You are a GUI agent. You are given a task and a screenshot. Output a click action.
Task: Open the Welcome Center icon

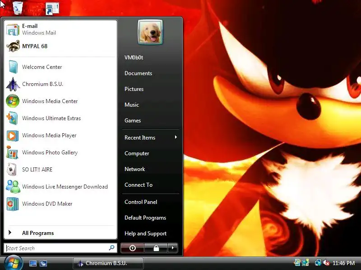tap(13, 67)
